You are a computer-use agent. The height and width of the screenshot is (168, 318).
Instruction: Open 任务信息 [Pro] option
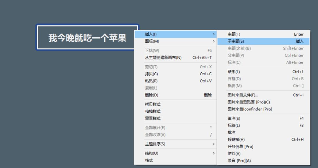pyautogui.click(x=264, y=147)
